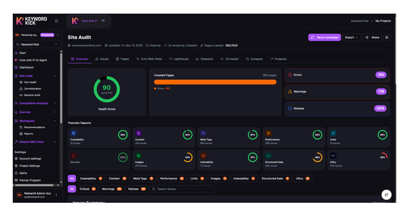409x213 pixels.
Task: Click the URLs report icon
Action: [x=333, y=156]
